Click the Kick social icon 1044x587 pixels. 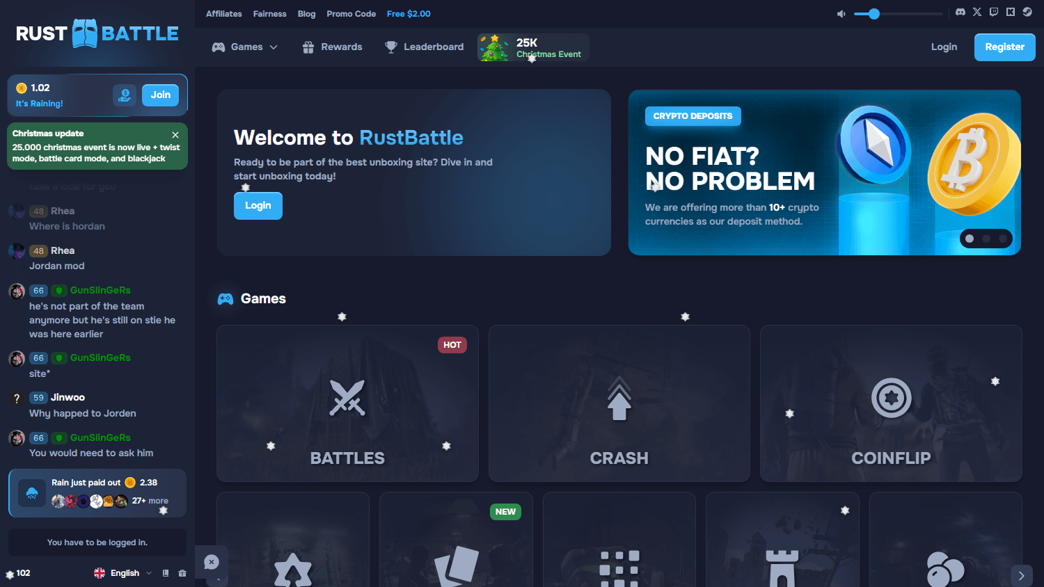coord(1011,12)
